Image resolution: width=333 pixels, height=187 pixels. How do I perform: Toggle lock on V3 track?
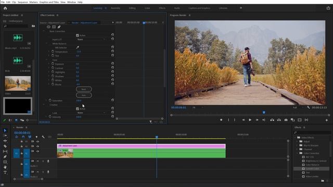pyautogui.click(x=22, y=141)
